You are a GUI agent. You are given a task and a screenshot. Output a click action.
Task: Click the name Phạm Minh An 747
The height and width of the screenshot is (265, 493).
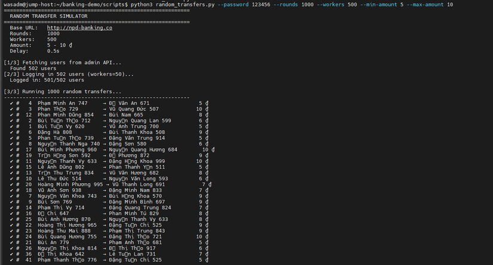pyautogui.click(x=63, y=103)
